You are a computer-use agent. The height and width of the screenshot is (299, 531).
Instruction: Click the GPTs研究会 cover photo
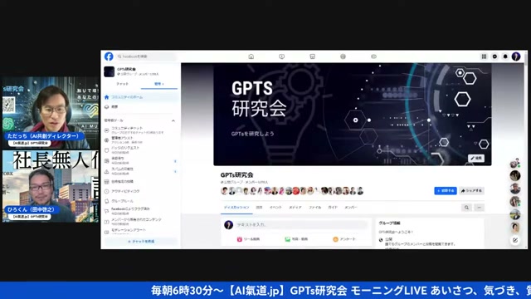pos(352,115)
